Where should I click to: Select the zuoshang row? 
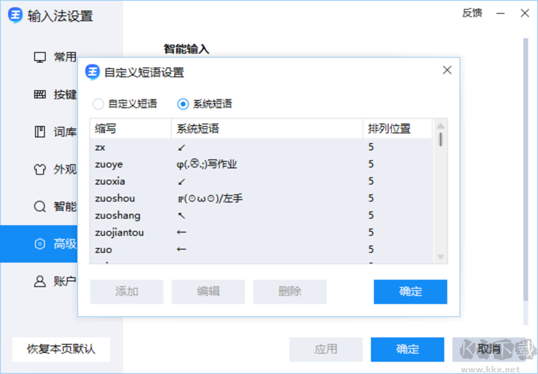pyautogui.click(x=261, y=216)
